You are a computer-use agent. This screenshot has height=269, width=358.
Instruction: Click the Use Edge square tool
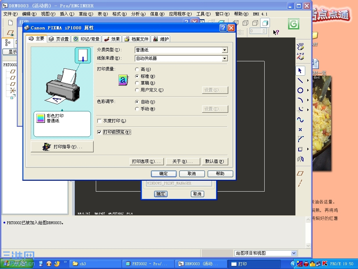[x=300, y=149]
